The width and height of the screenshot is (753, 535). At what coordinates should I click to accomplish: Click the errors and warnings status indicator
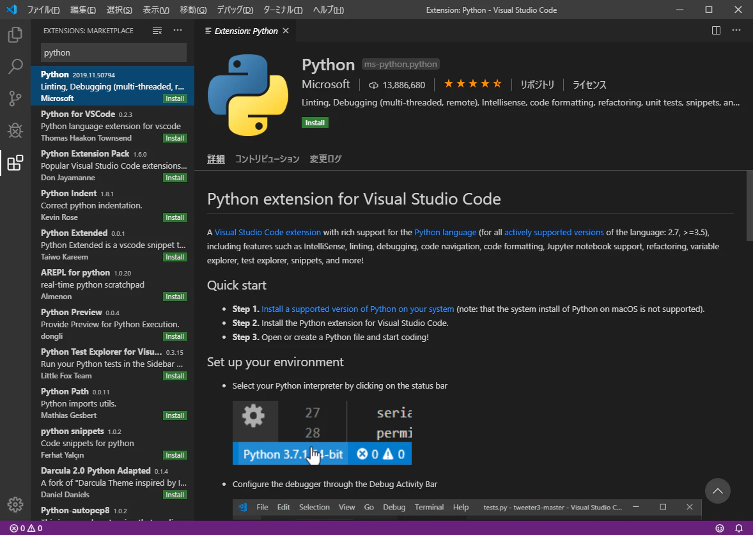pos(26,528)
